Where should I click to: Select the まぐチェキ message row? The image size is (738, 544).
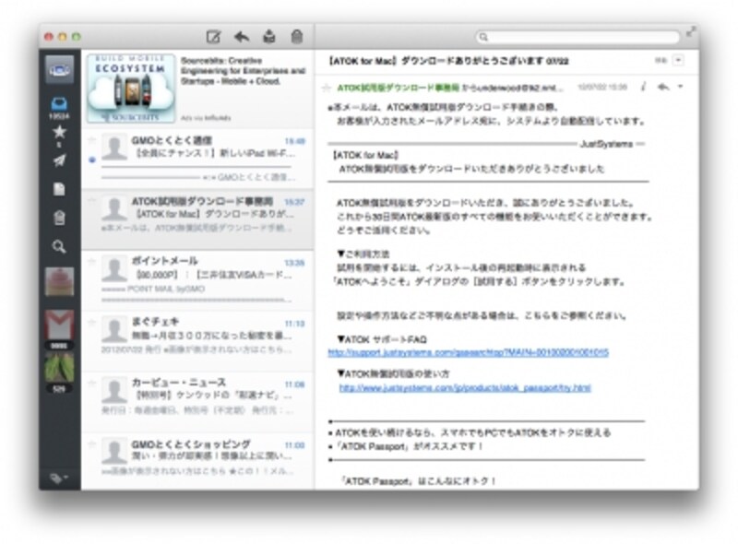pos(197,341)
